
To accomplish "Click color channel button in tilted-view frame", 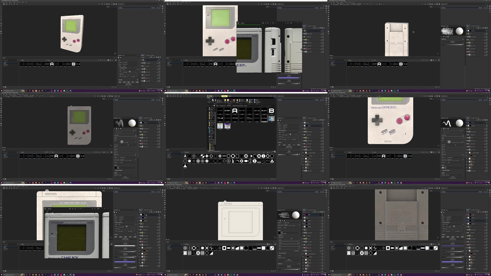I will (120, 82).
